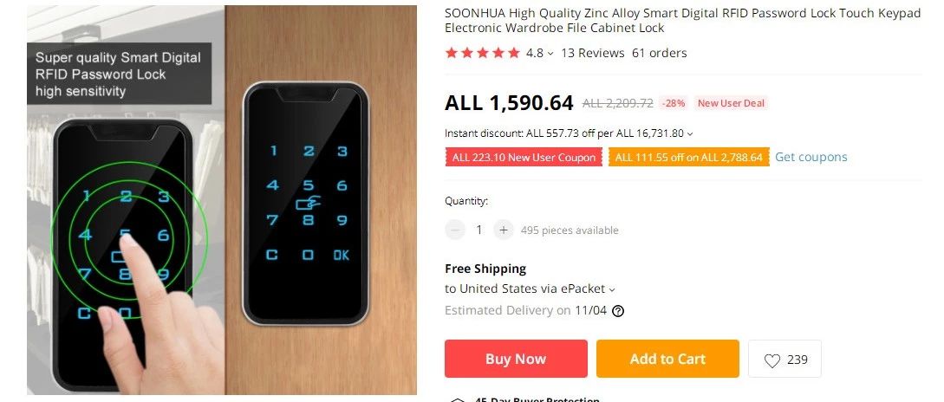
Task: Expand the 4.8 rating breakdown dropdown
Action: (550, 54)
